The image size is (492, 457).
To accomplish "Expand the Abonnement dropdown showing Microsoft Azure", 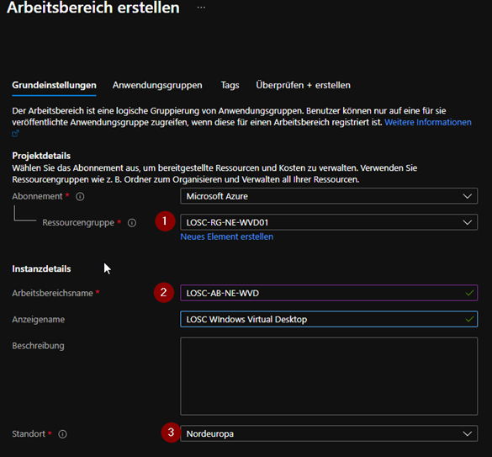I will [x=329, y=196].
